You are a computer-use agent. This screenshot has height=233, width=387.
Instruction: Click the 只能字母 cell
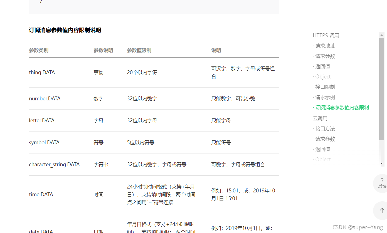[x=221, y=121]
